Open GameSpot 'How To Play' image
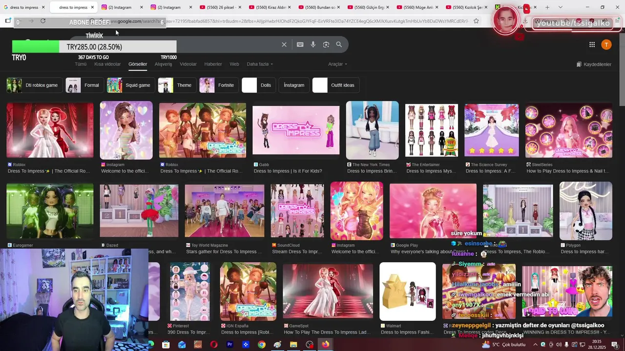The height and width of the screenshot is (351, 625). tap(328, 292)
